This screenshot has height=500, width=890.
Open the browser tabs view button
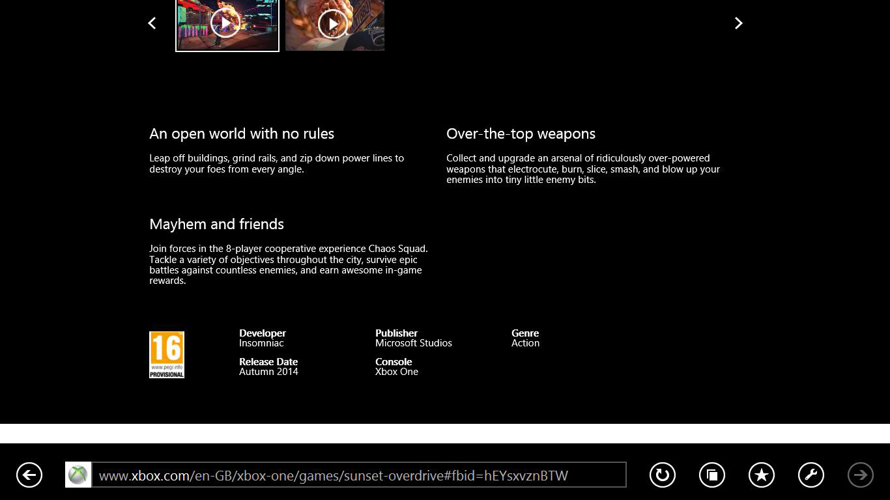tap(711, 475)
